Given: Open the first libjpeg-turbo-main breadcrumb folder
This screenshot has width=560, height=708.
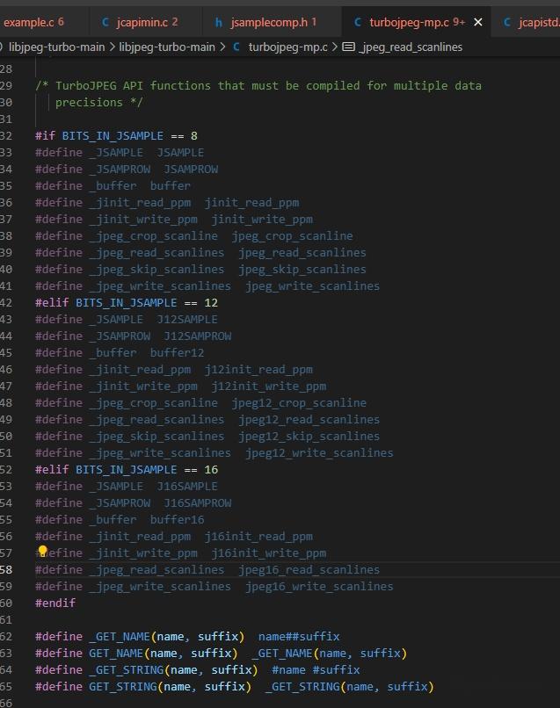Looking at the screenshot, I should pos(57,47).
